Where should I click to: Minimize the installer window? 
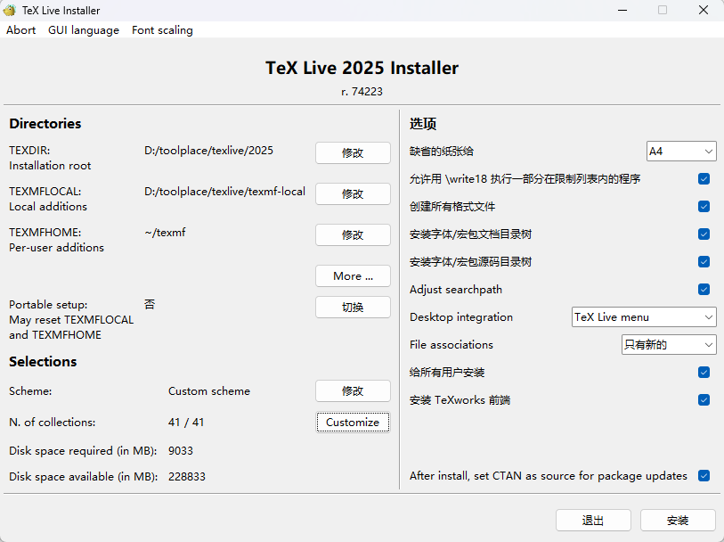pos(622,10)
